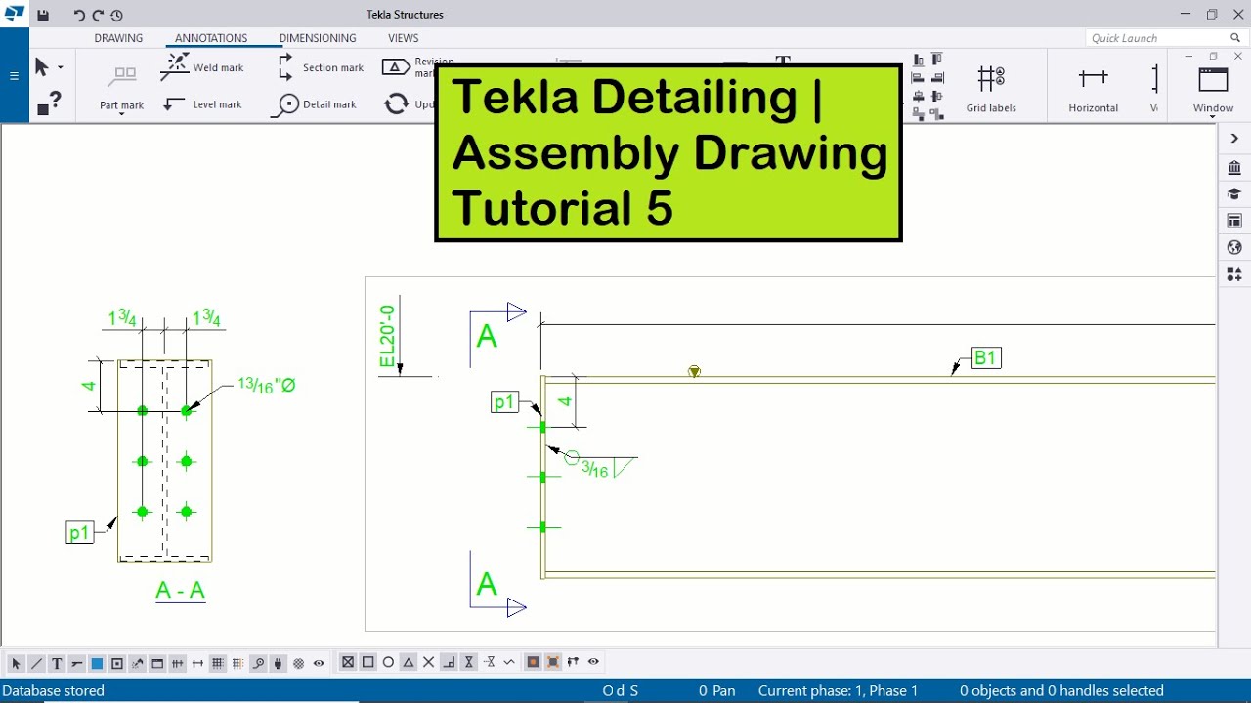
Task: Open the globe Tekla Online panel
Action: [x=1234, y=247]
